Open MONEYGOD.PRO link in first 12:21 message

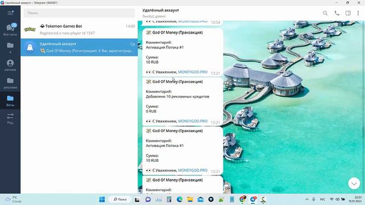coord(193,72)
